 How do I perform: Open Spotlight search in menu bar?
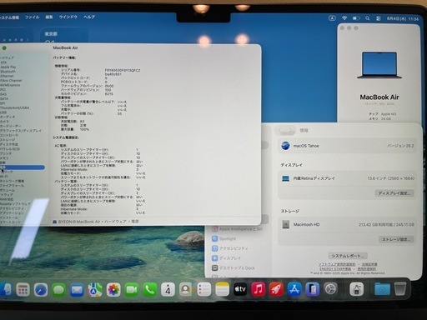pyautogui.click(x=368, y=18)
